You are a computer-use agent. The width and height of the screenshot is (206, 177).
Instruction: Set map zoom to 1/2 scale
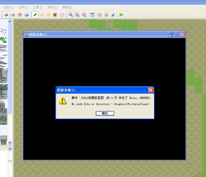pyautogui.click(x=77, y=15)
